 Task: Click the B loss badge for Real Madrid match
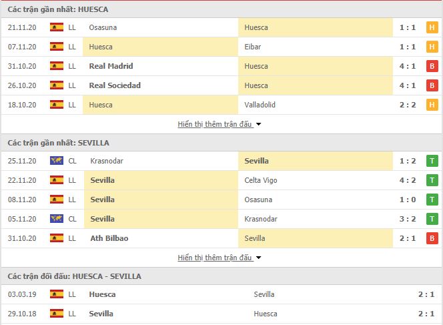432,66
